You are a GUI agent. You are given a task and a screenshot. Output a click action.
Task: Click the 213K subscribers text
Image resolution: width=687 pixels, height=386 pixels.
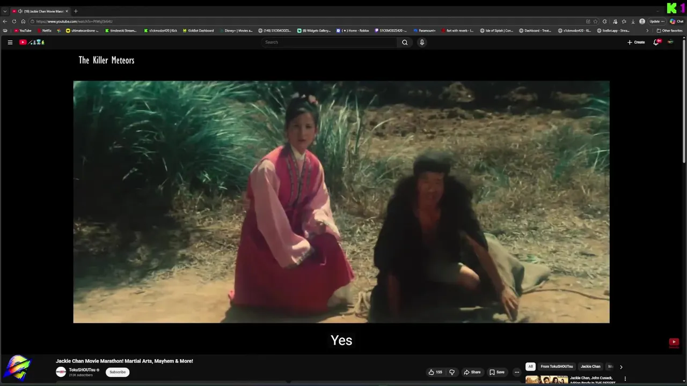[81, 375]
